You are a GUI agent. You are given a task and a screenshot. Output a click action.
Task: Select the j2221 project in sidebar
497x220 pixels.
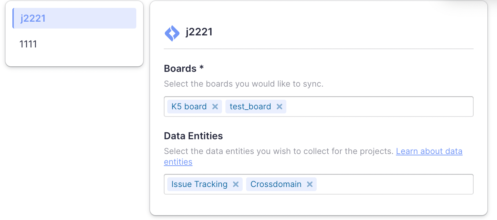click(x=74, y=18)
